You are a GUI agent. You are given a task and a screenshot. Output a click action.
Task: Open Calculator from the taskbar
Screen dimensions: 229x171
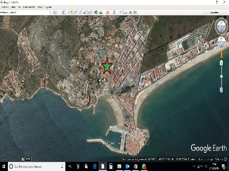click(x=111, y=166)
